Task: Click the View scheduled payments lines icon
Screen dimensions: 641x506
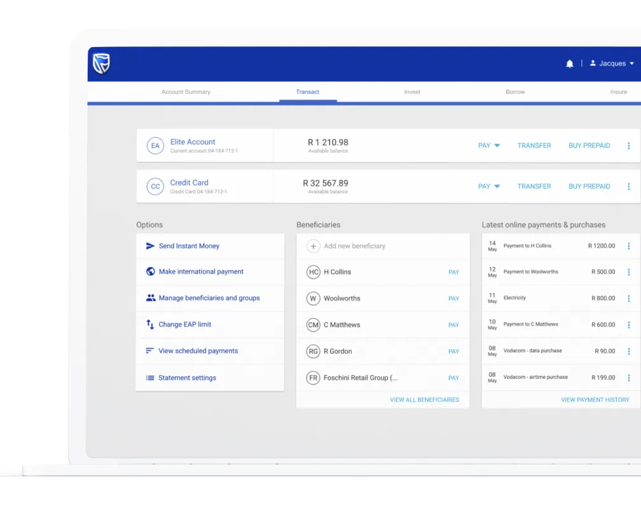Action: [149, 351]
